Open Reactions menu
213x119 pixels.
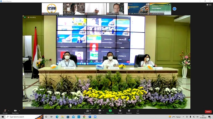coord(129,112)
